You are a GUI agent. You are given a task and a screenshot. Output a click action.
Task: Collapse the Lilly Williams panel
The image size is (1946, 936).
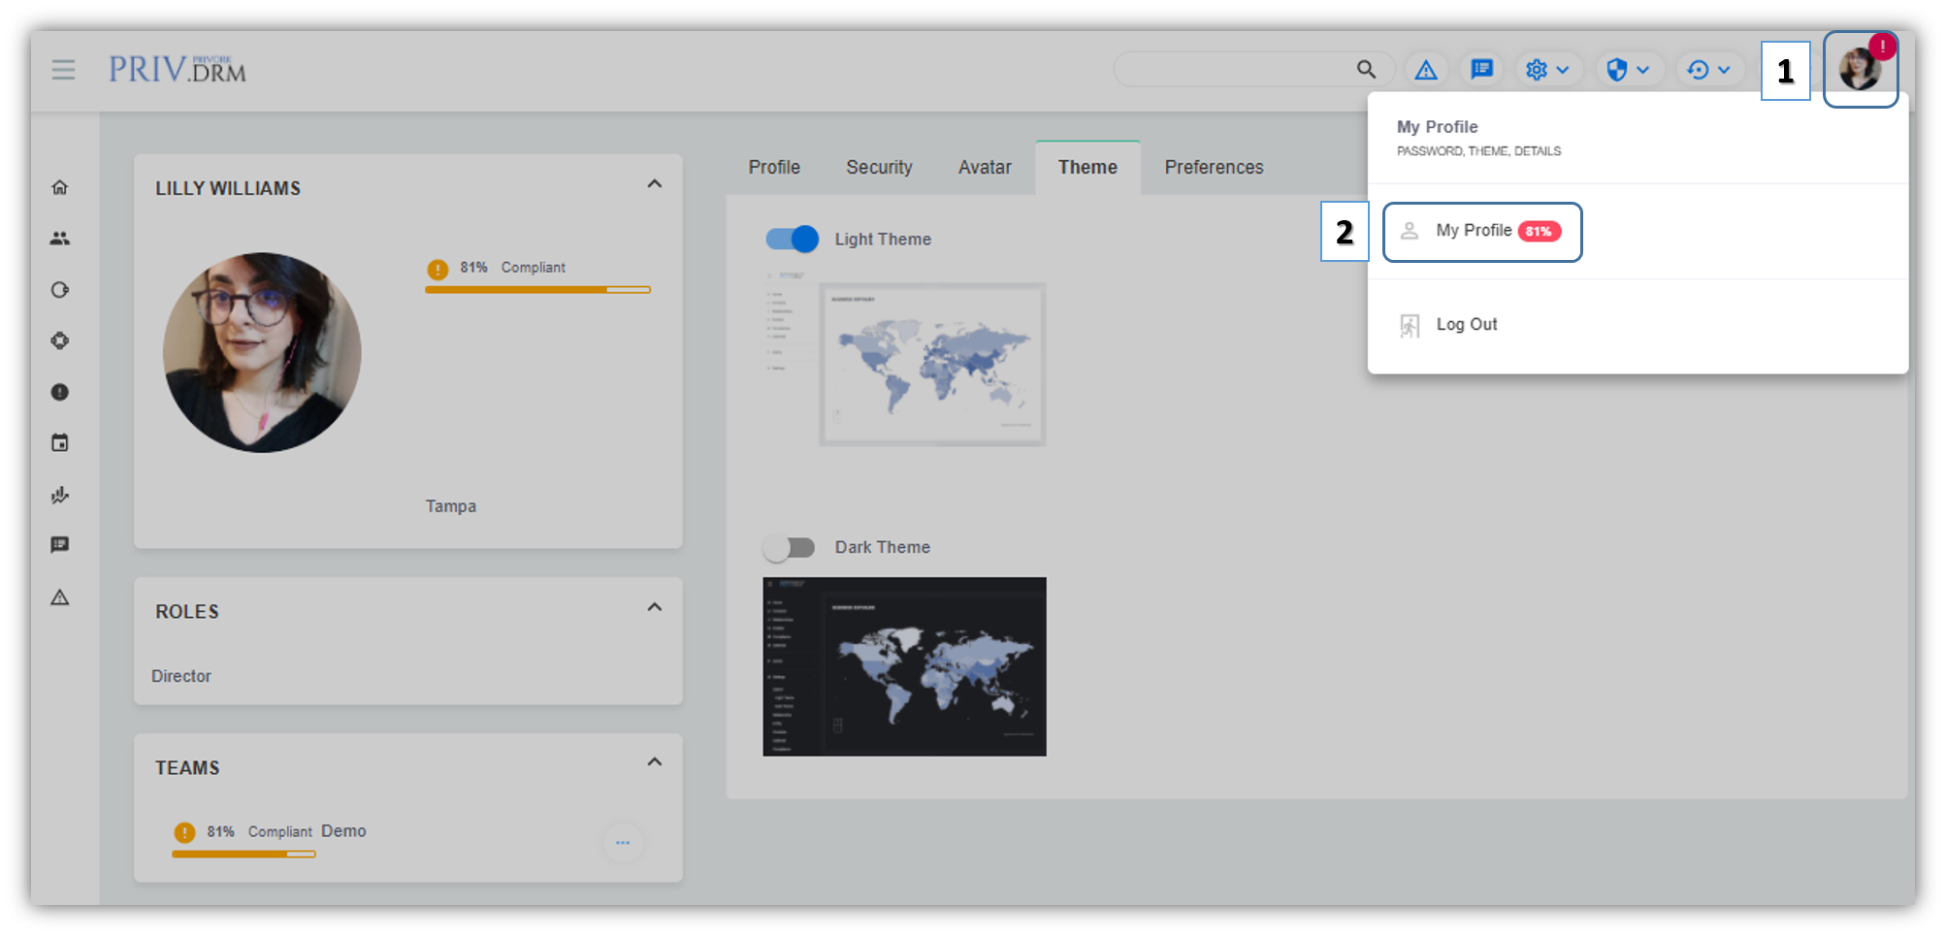[x=655, y=184]
